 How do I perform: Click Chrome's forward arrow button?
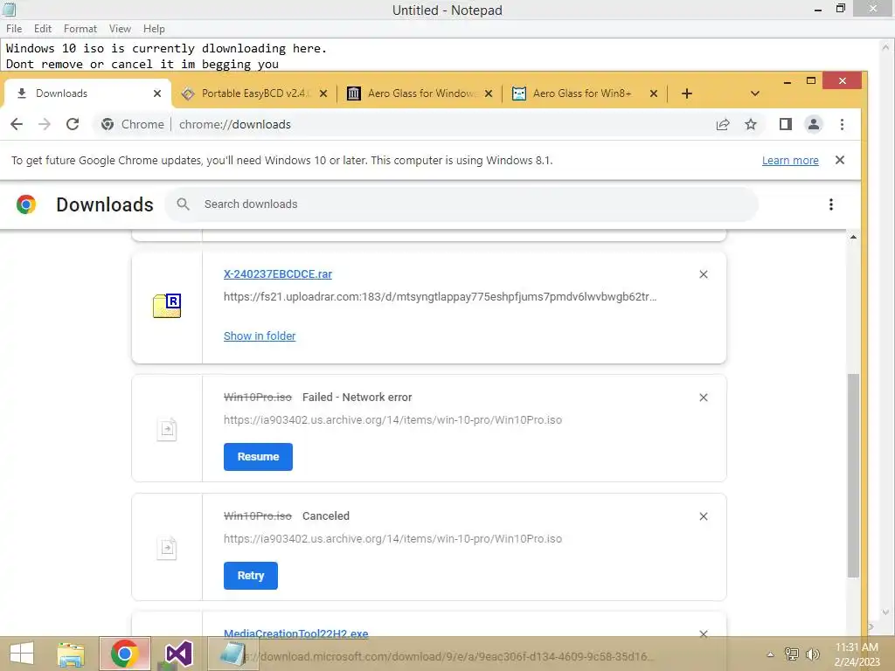(45, 124)
